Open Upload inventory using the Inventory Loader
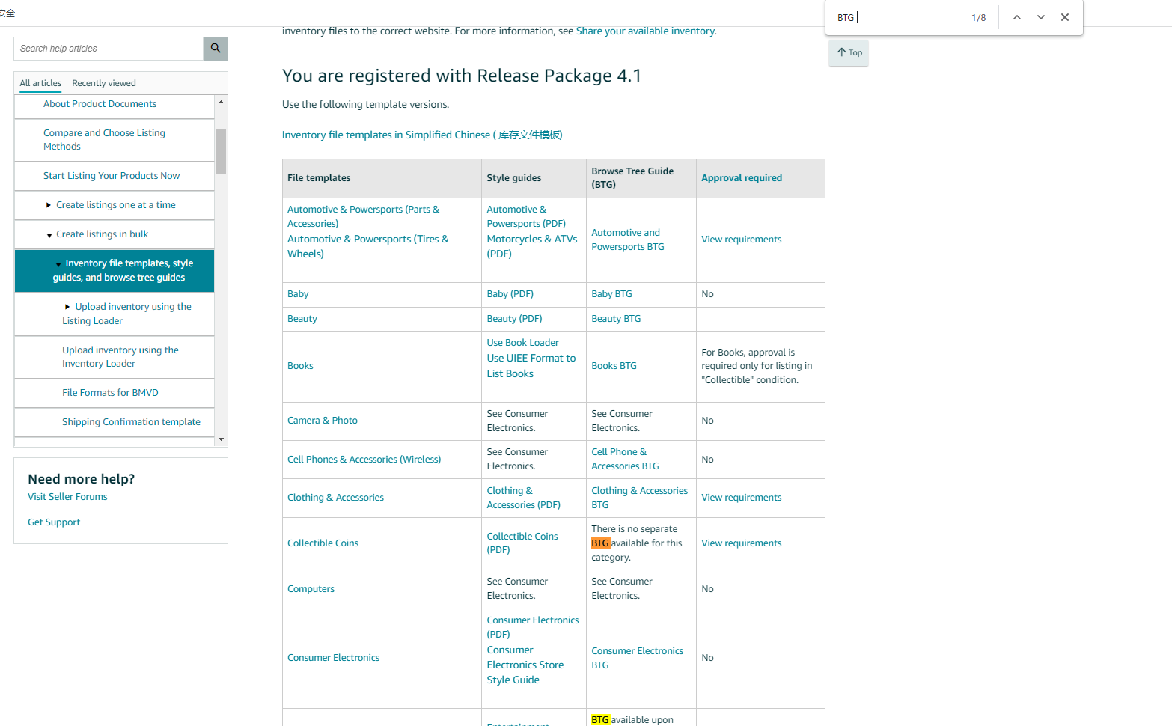 (x=120, y=357)
